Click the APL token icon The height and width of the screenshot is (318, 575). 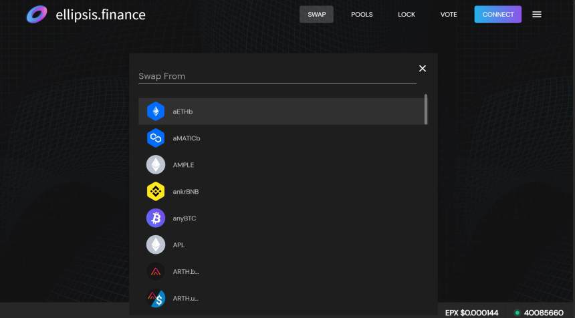click(156, 245)
